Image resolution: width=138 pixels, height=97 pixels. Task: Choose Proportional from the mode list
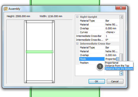tap(112, 63)
